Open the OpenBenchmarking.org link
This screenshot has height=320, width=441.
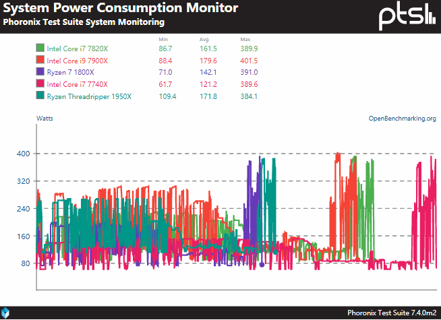(402, 119)
